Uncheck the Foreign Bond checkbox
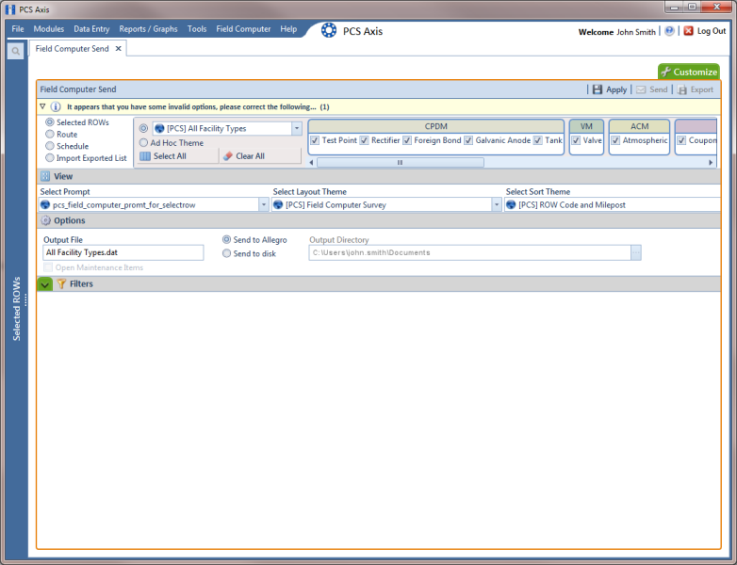Screen dimensions: 737x565 coord(407,140)
